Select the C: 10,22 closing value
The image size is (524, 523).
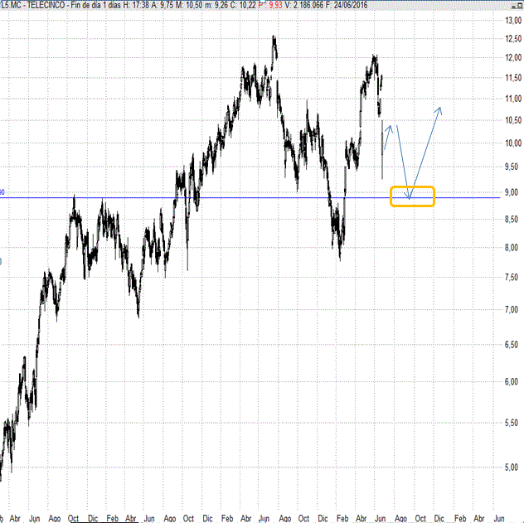[x=243, y=5]
